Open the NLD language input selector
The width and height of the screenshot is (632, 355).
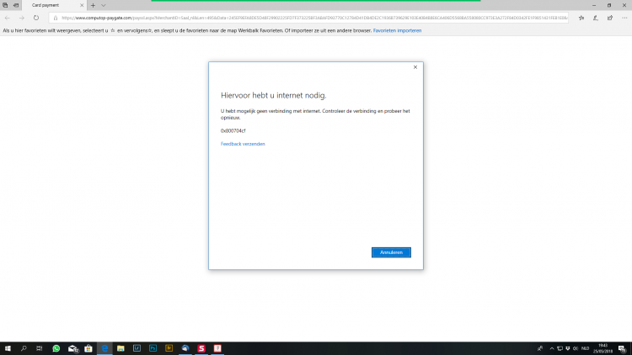tap(584, 348)
